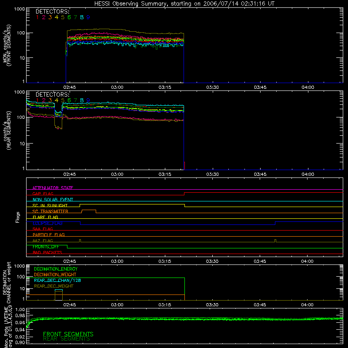
Task: Click '03:00' tick under decimation plot
Action: [x=117, y=305]
